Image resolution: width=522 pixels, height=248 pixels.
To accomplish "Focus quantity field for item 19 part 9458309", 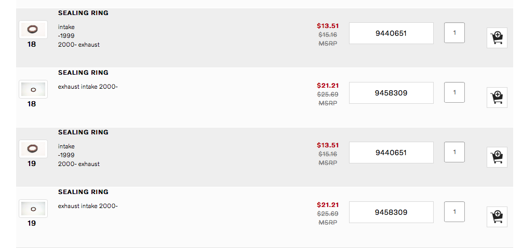I will 454,212.
